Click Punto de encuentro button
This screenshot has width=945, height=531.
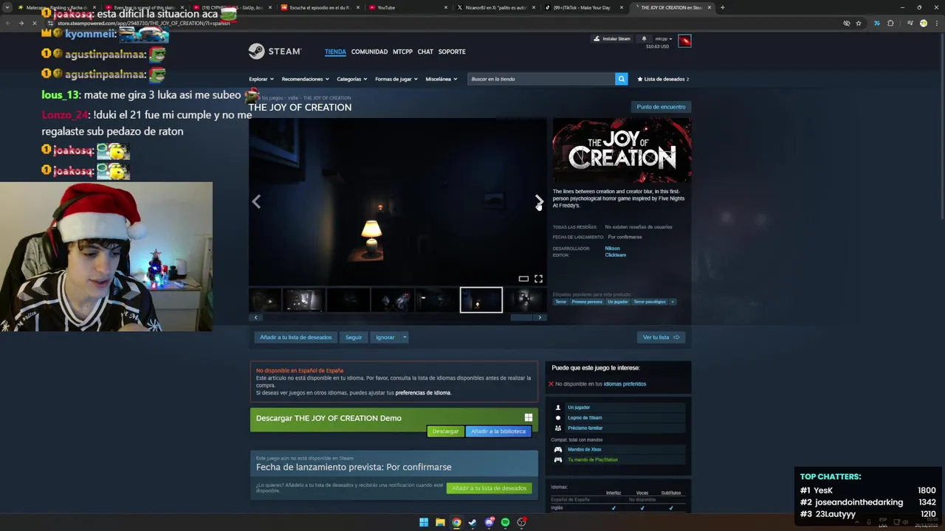[661, 107]
